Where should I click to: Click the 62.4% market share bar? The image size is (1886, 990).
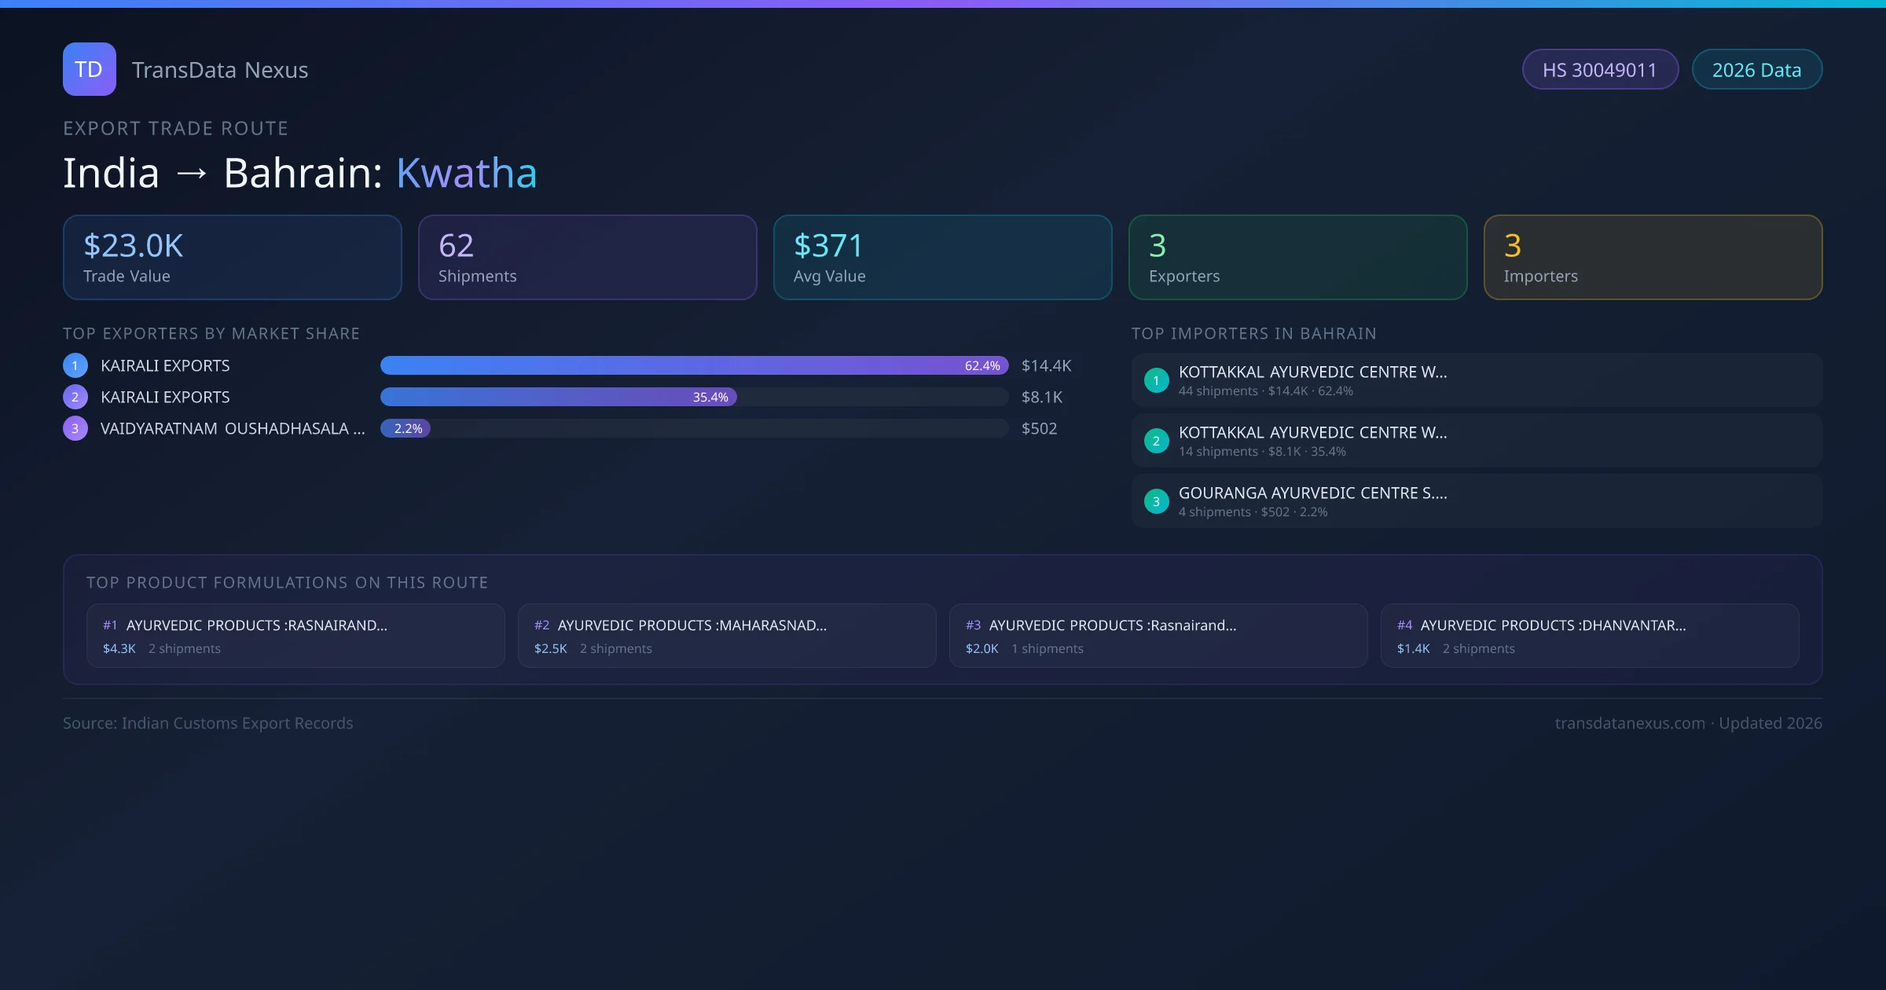(694, 365)
